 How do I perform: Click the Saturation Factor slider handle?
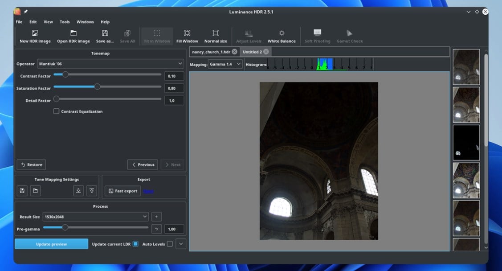tap(97, 87)
